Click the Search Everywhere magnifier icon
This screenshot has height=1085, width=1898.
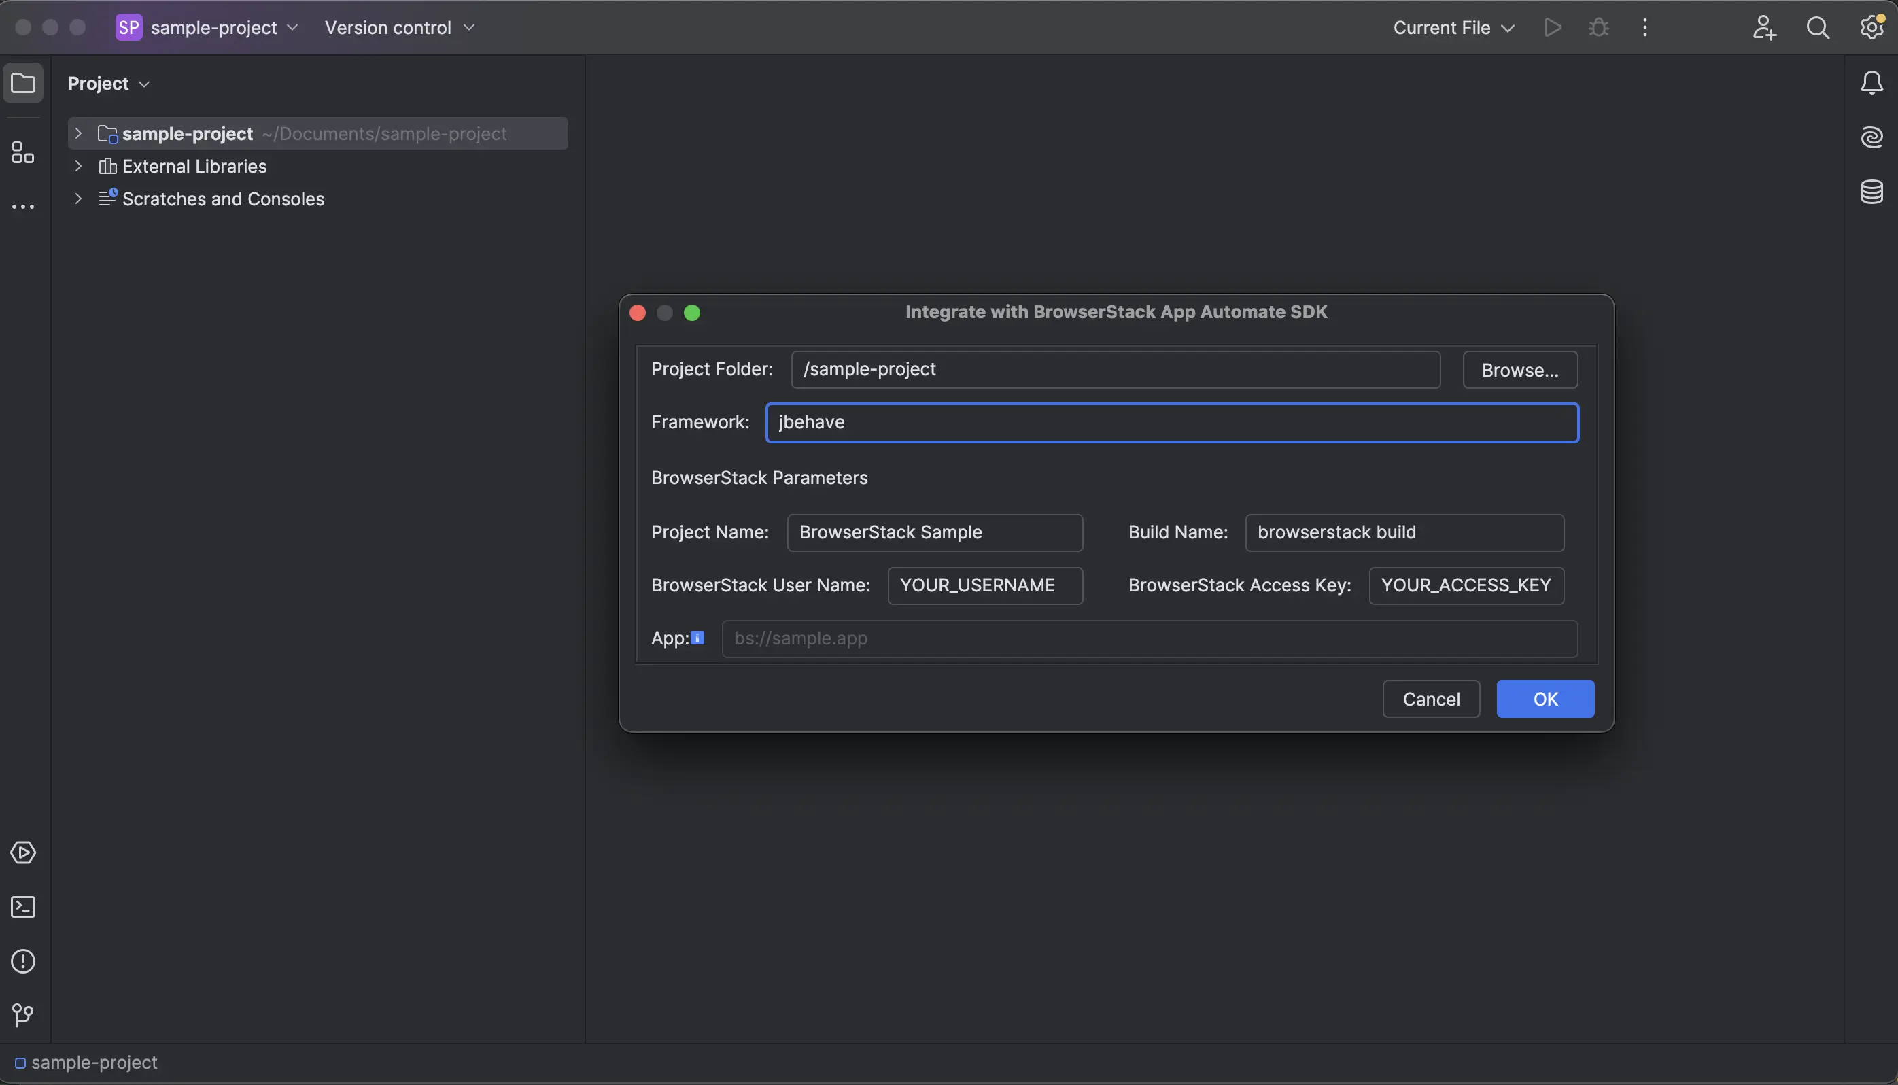1818,29
